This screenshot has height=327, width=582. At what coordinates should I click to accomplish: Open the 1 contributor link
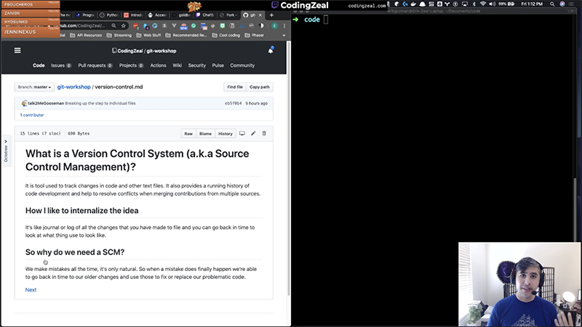pyautogui.click(x=32, y=115)
